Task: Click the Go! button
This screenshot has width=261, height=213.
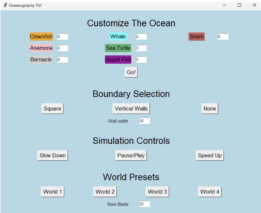Action: 131,72
